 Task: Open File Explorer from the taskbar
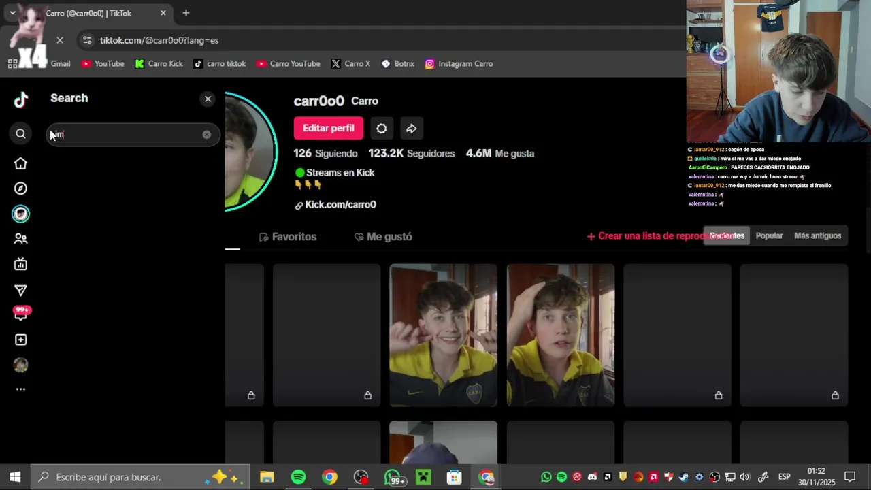point(267,477)
